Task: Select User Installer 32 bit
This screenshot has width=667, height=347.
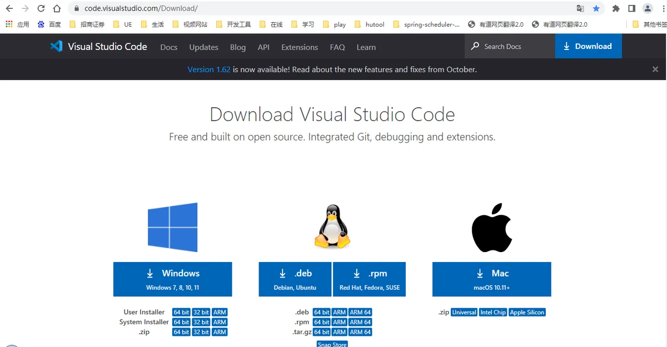Action: tap(201, 312)
